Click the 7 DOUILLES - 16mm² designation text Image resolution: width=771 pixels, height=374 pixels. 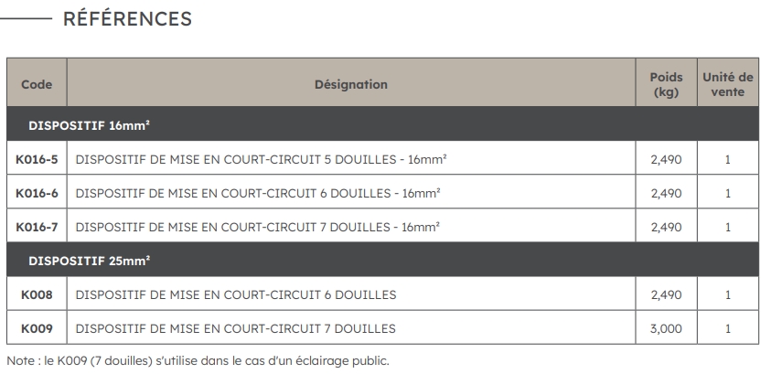tap(257, 227)
